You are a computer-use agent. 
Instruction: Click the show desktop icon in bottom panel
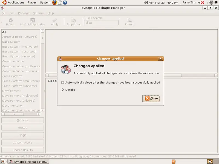pos(3,162)
